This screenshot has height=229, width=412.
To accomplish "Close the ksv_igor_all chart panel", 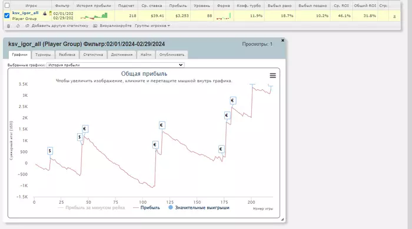I will tap(283, 41).
